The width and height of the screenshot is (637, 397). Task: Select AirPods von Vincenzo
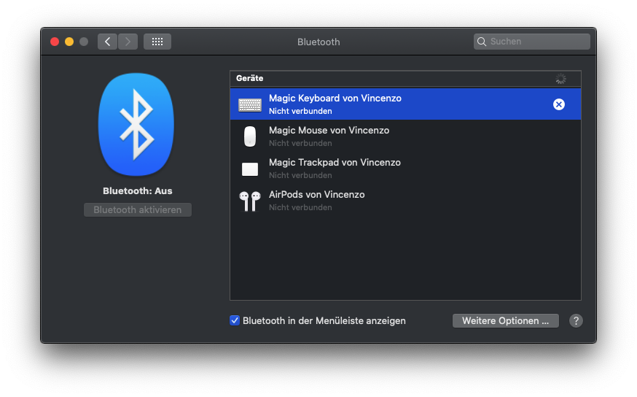pyautogui.click(x=405, y=201)
